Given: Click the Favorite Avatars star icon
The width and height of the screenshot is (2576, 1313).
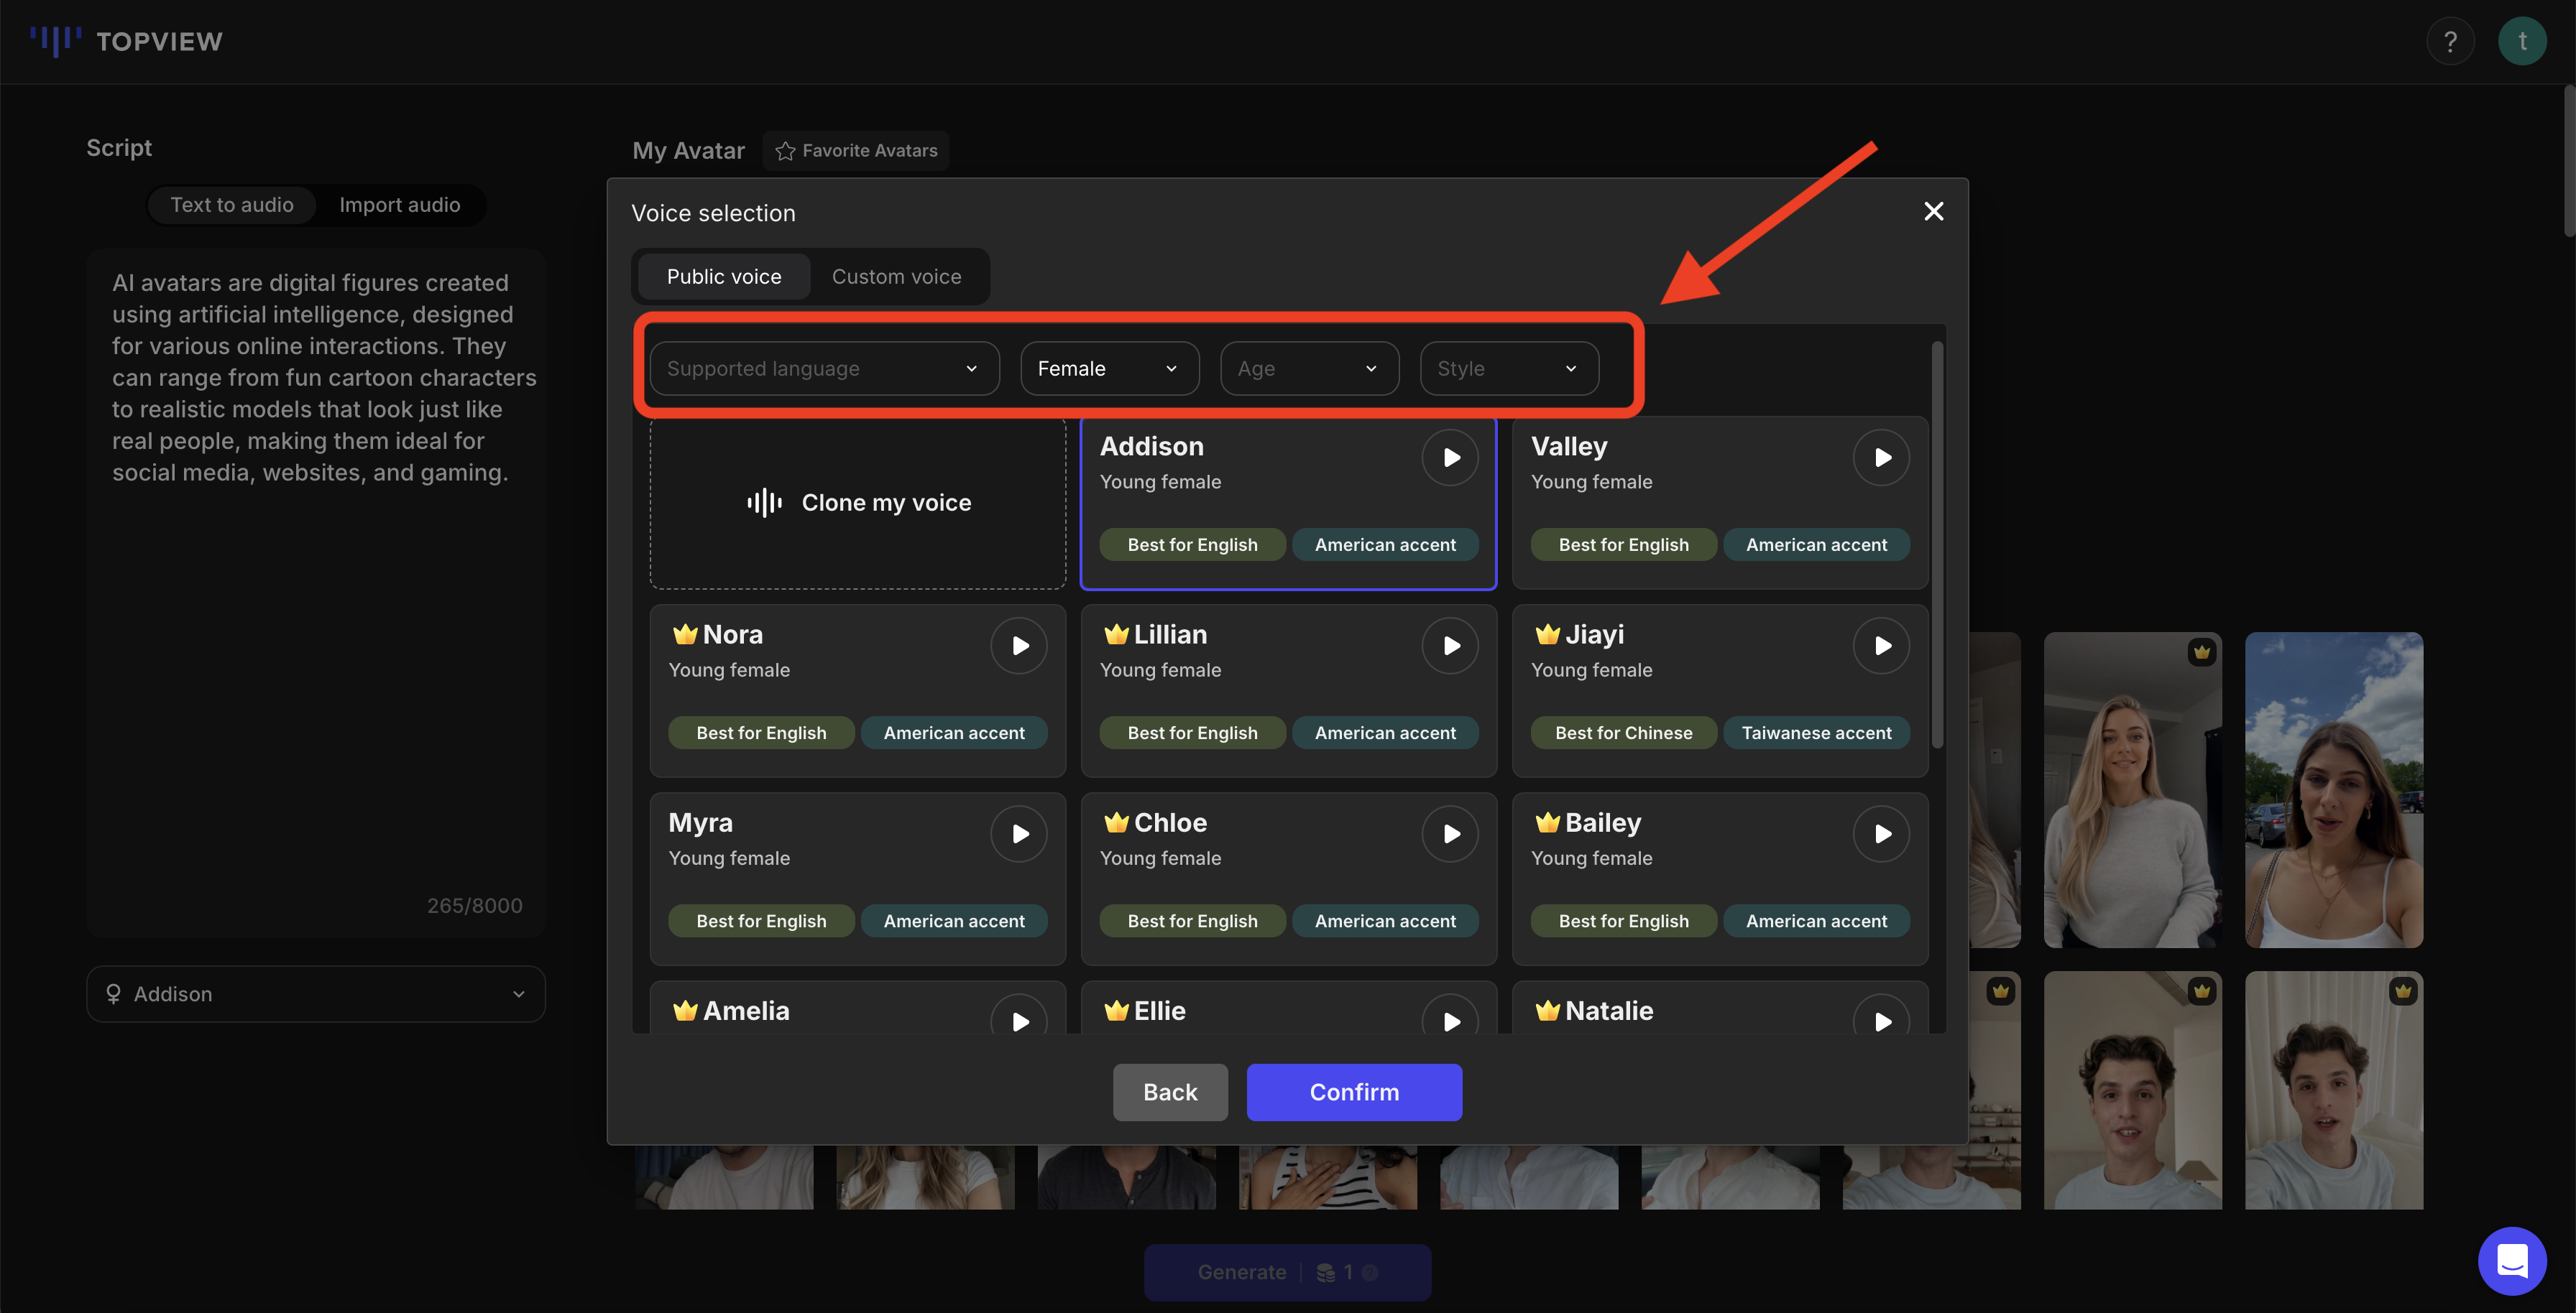Looking at the screenshot, I should 785,151.
